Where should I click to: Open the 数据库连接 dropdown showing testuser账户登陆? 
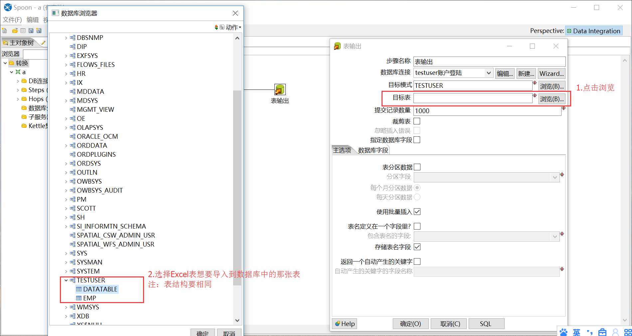453,73
